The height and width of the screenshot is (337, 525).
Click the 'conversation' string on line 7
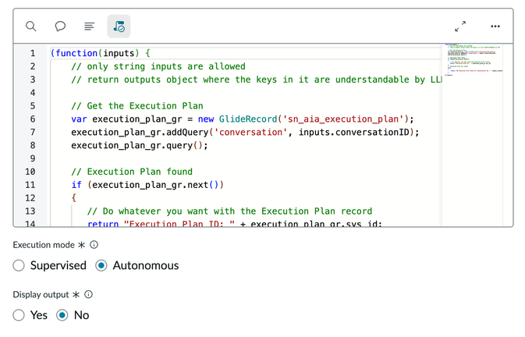tap(250, 132)
